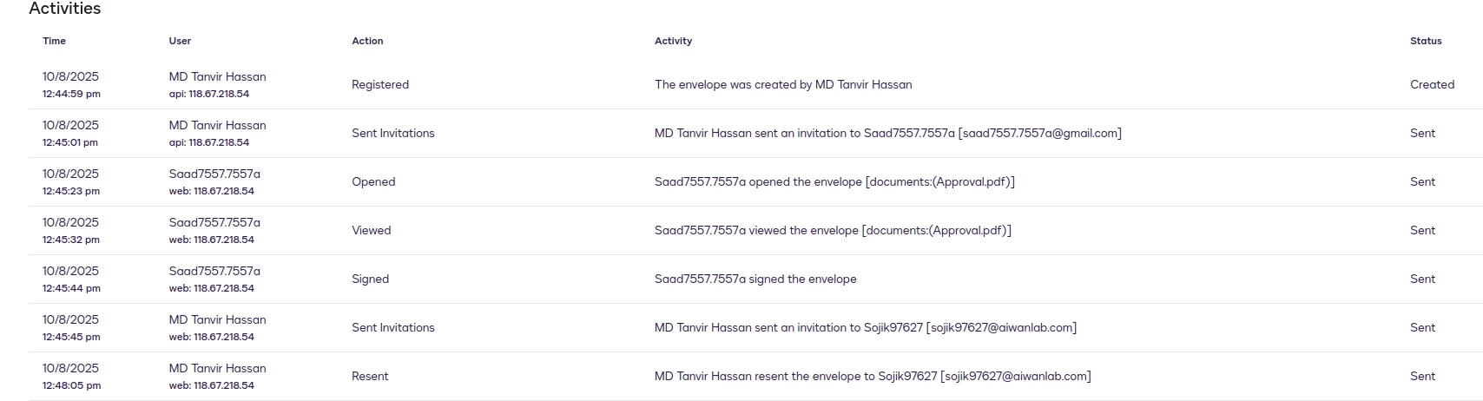Click the User column header
Screen dimensions: 1483x401
click(180, 41)
